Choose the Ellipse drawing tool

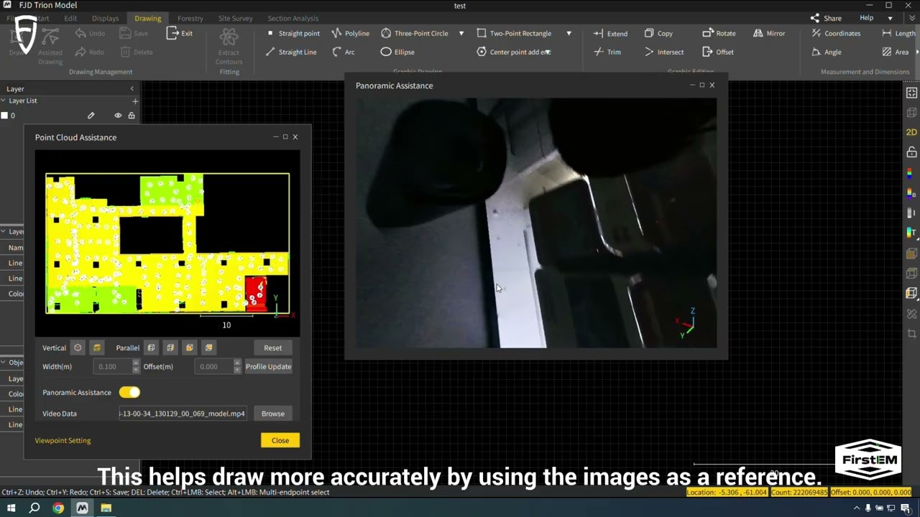(397, 52)
